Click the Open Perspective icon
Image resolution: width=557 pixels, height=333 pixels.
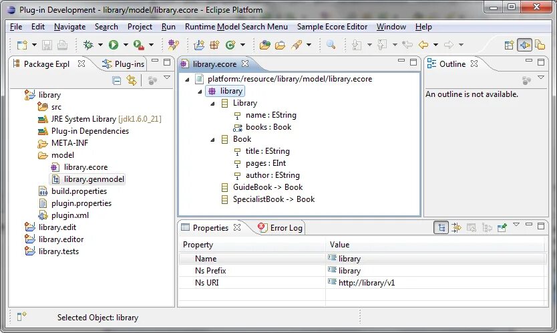click(x=509, y=45)
